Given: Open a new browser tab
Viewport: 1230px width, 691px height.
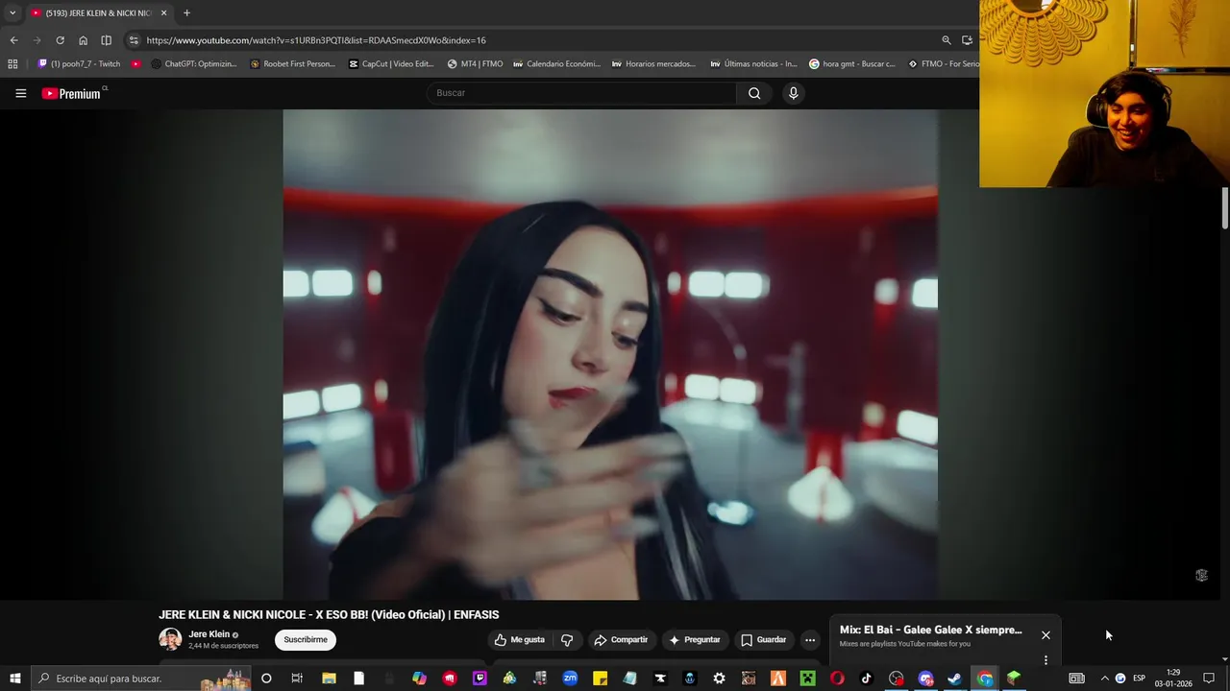Looking at the screenshot, I should coord(186,13).
